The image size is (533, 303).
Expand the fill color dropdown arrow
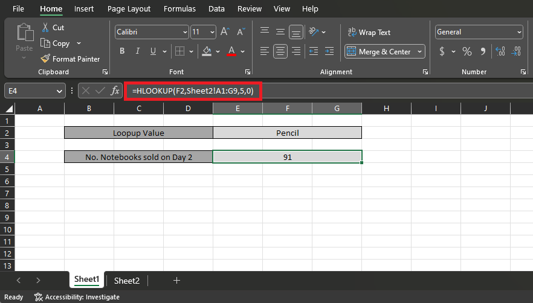coord(218,52)
